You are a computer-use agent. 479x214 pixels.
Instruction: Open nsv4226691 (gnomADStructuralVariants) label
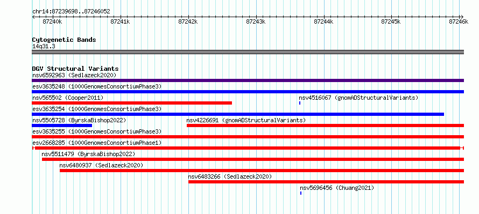click(x=246, y=120)
